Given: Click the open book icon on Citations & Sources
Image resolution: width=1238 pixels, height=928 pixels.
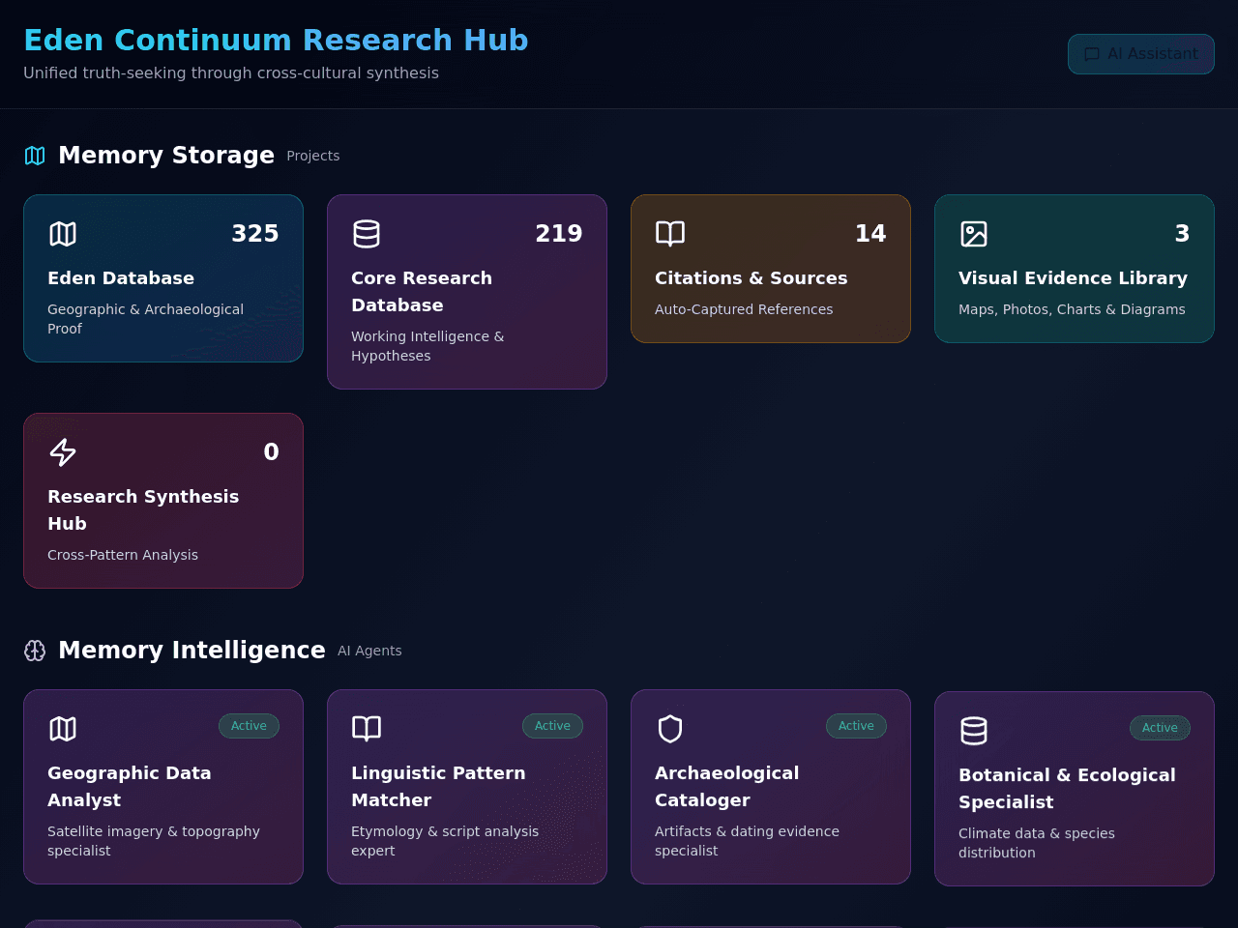Looking at the screenshot, I should [x=670, y=234].
